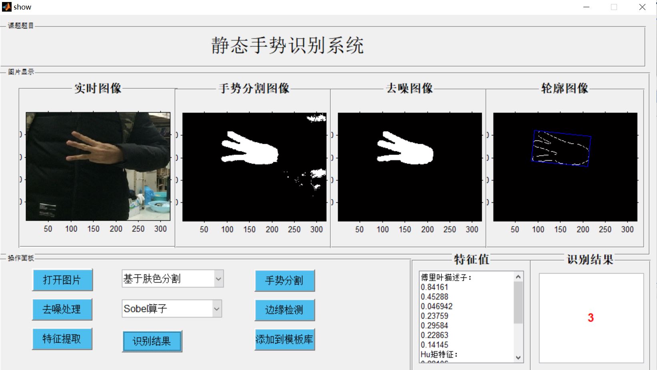
Task: Close the show window
Action: [x=642, y=7]
